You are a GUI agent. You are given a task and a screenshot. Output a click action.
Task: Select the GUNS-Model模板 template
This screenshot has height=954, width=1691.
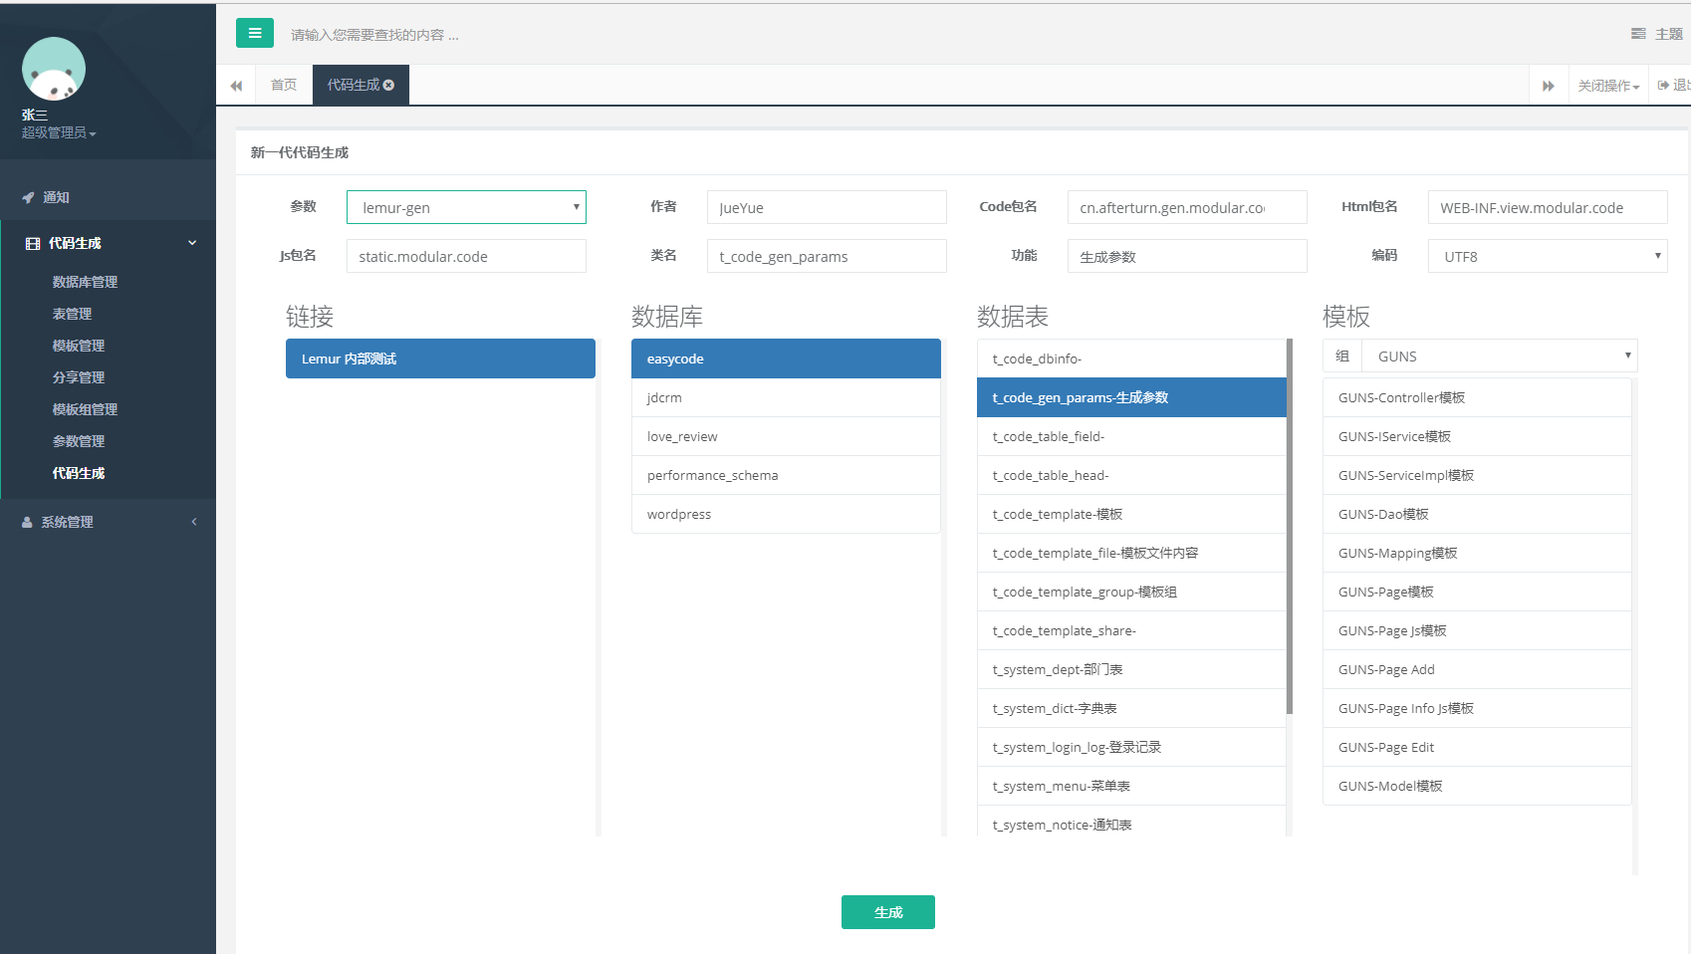1477,786
